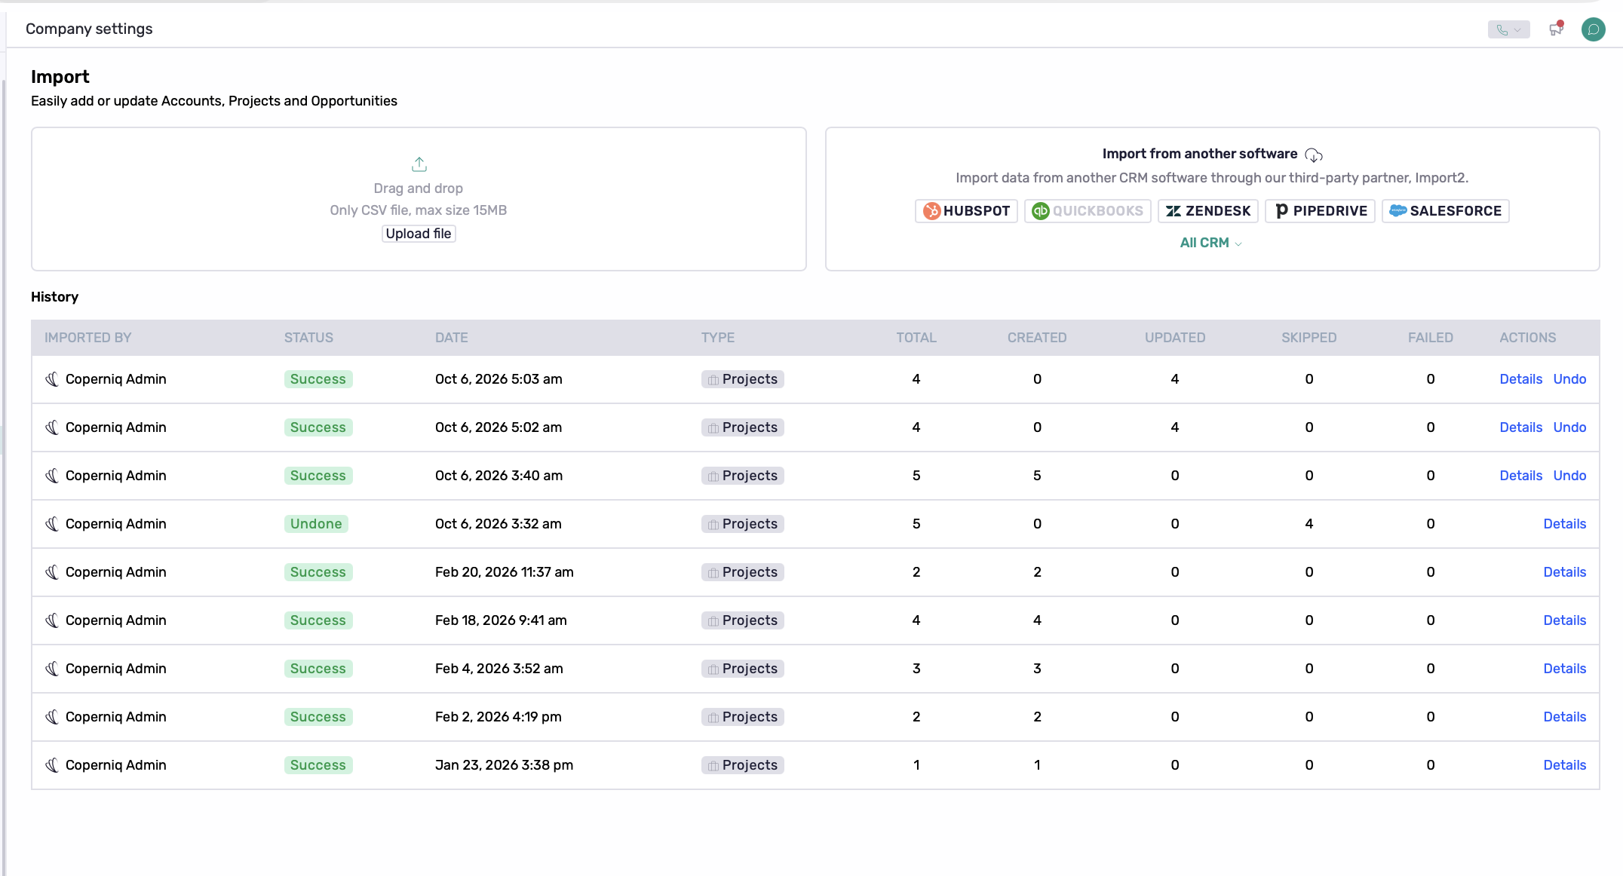Choose Salesforce import option

(x=1446, y=211)
